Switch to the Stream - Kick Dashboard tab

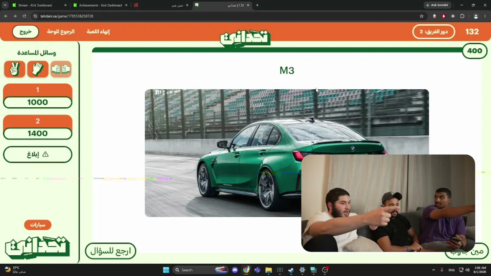(40, 5)
